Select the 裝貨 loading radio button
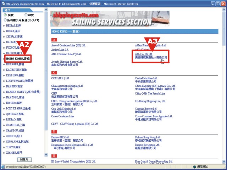Image resolution: width=227 pixels, height=170 pixels. point(5,15)
